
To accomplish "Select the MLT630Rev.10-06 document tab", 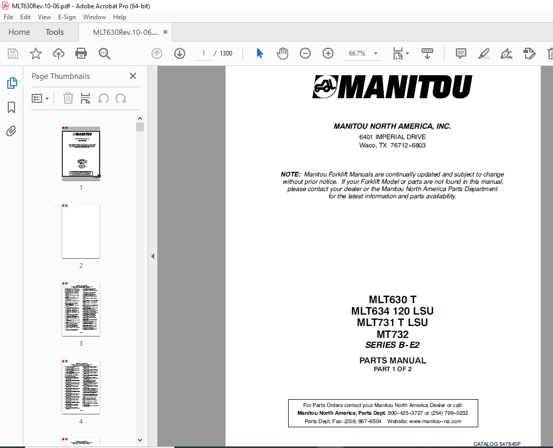I will pos(125,32).
